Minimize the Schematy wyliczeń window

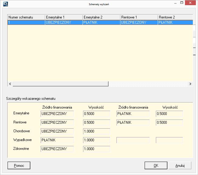[x=175, y=3]
